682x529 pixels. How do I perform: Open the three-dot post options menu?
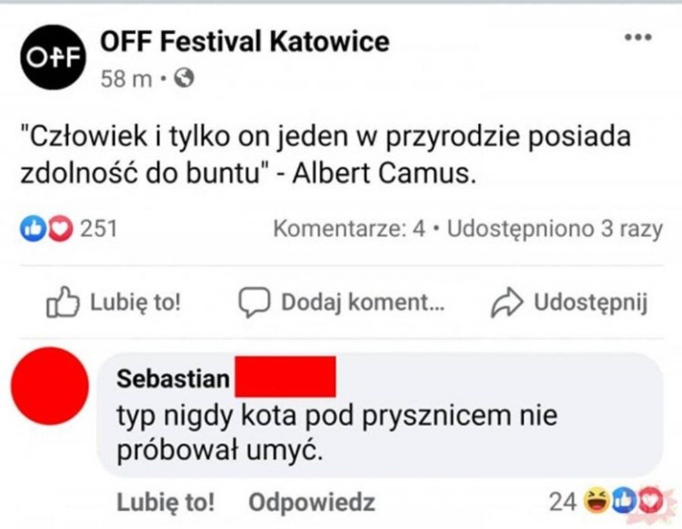(x=639, y=37)
